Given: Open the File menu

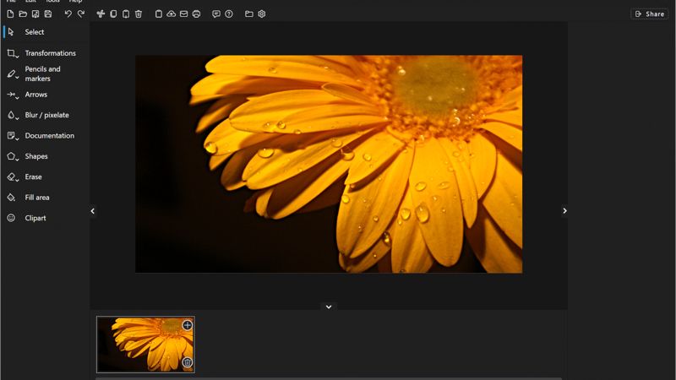Looking at the screenshot, I should [11, 2].
